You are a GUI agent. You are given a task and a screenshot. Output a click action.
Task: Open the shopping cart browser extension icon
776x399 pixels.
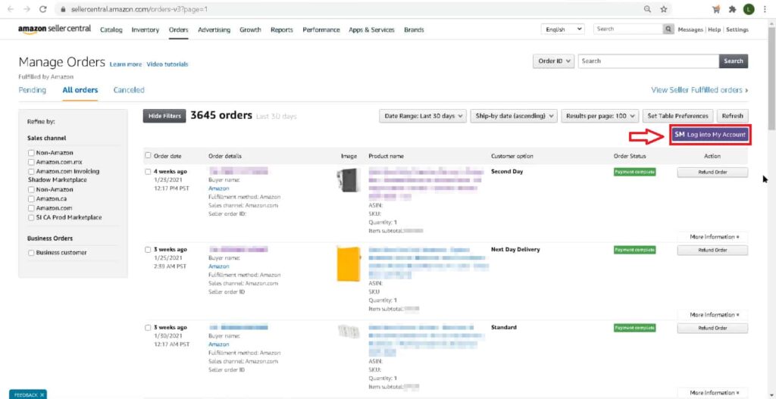click(x=716, y=9)
